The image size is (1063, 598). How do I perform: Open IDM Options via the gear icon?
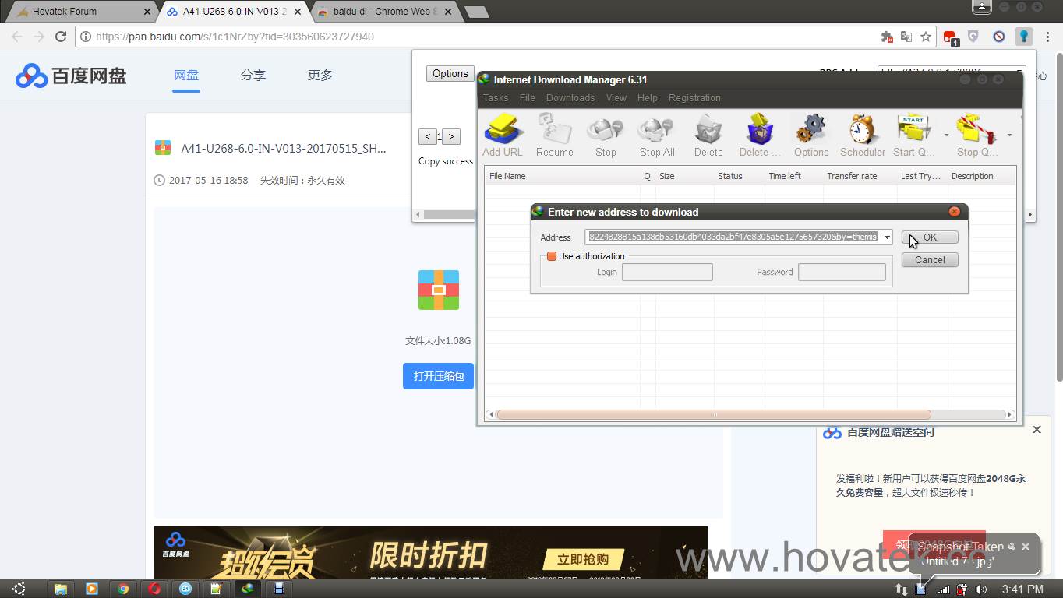coord(810,132)
